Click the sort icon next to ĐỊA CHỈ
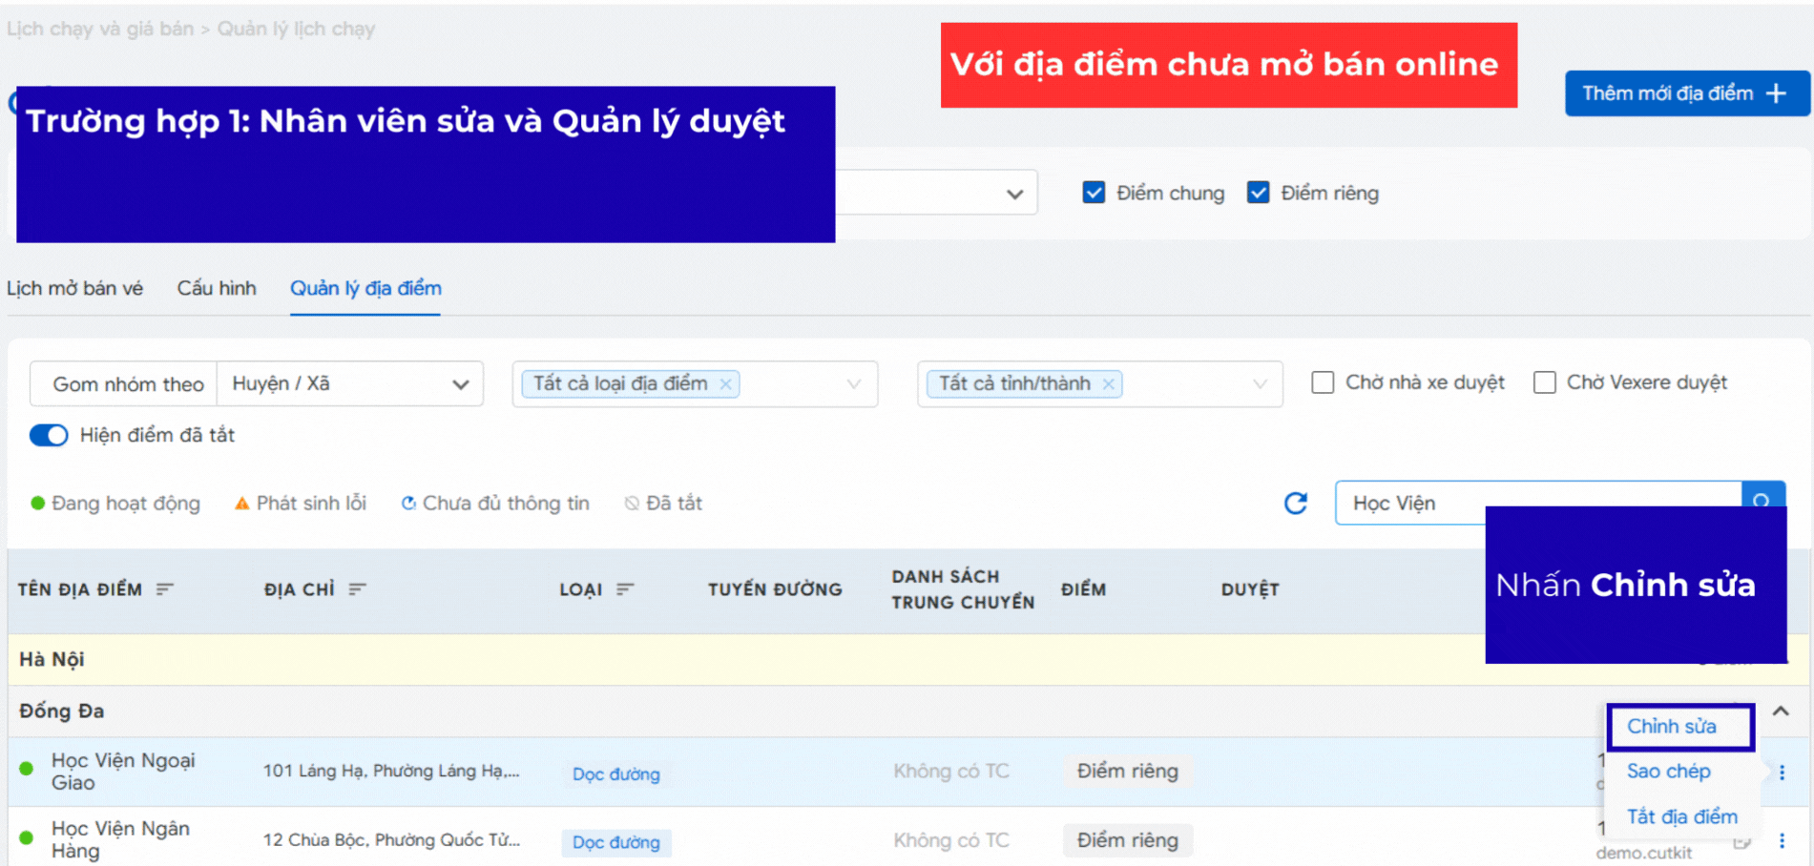This screenshot has width=1814, height=866. coord(357,589)
